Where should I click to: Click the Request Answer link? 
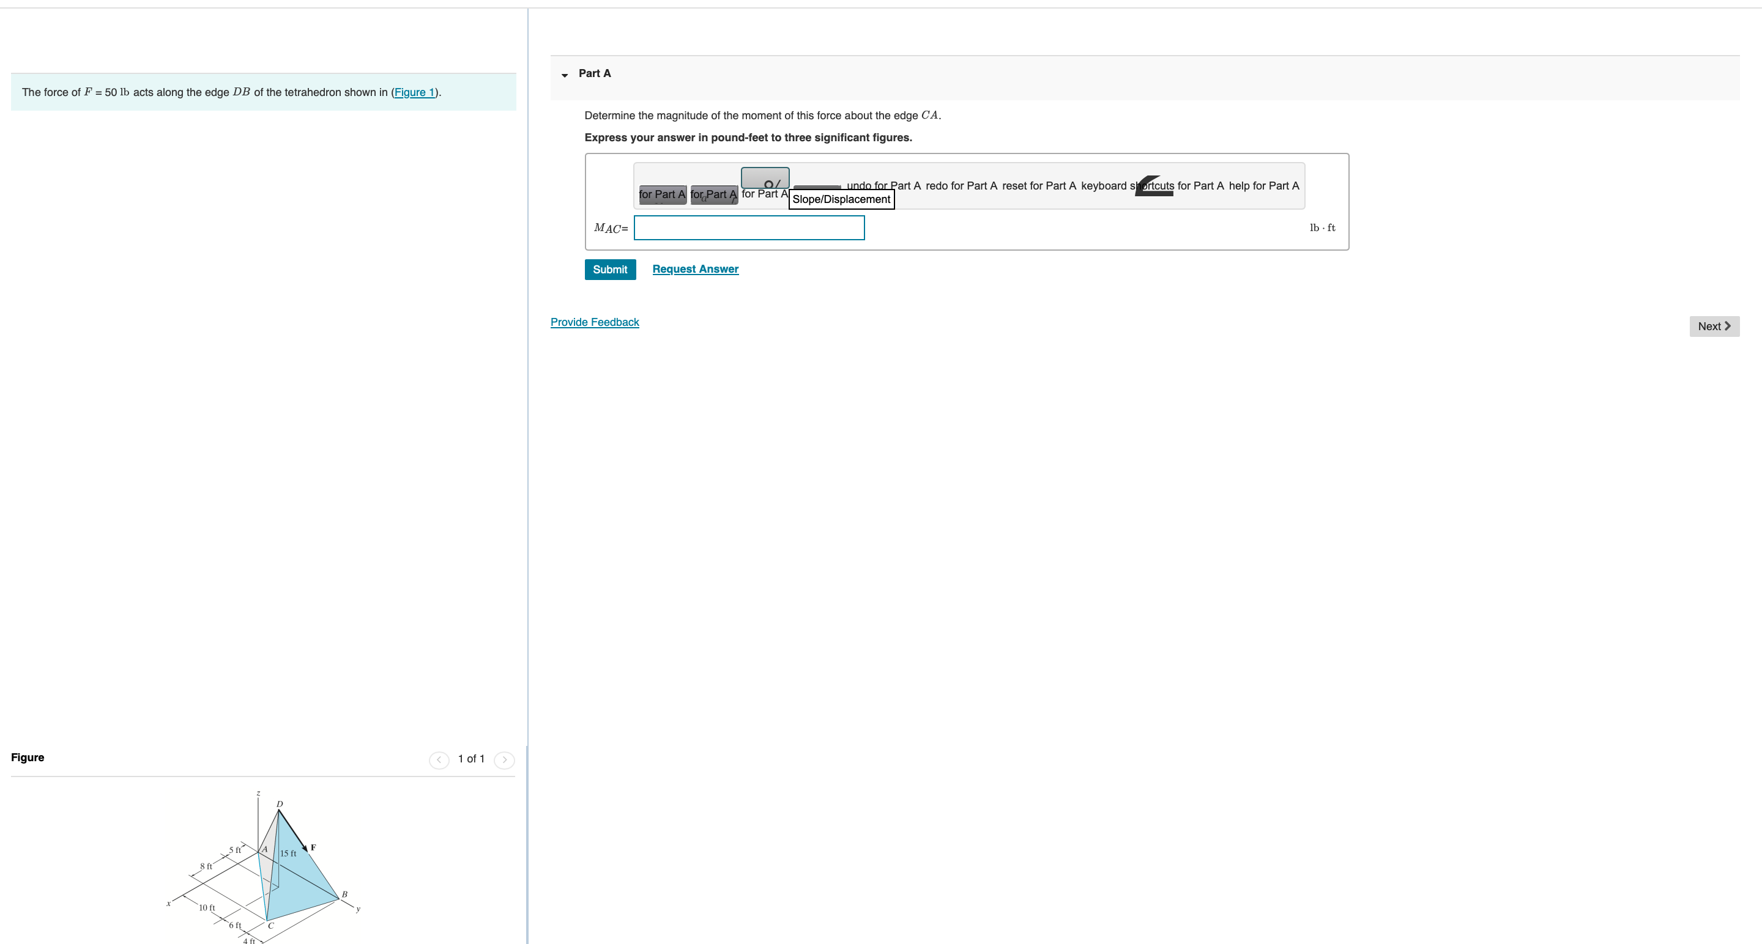tap(695, 268)
